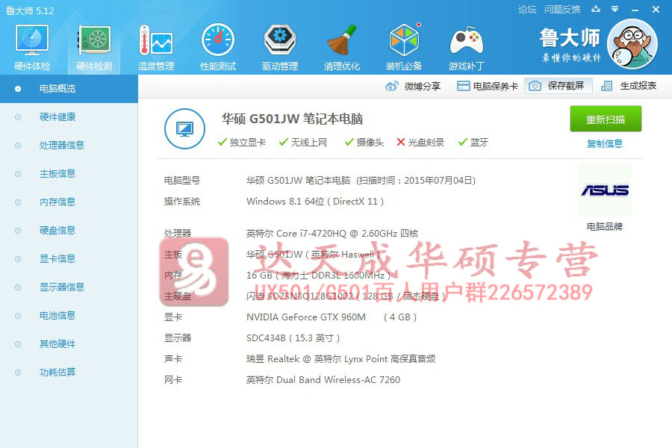Open the download tray icon in title bar
The height and width of the screenshot is (448, 672).
[x=596, y=9]
